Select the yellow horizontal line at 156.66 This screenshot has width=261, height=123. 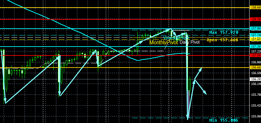click(x=125, y=68)
